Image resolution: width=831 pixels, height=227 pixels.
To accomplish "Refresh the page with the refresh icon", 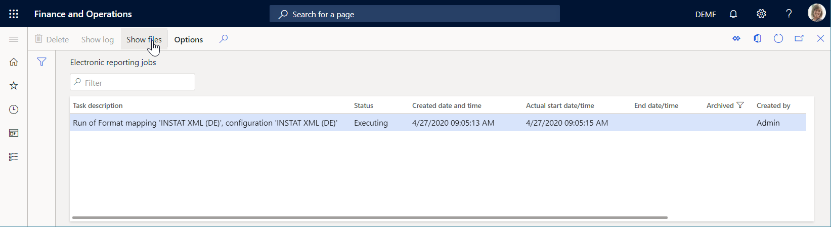I will tap(778, 39).
